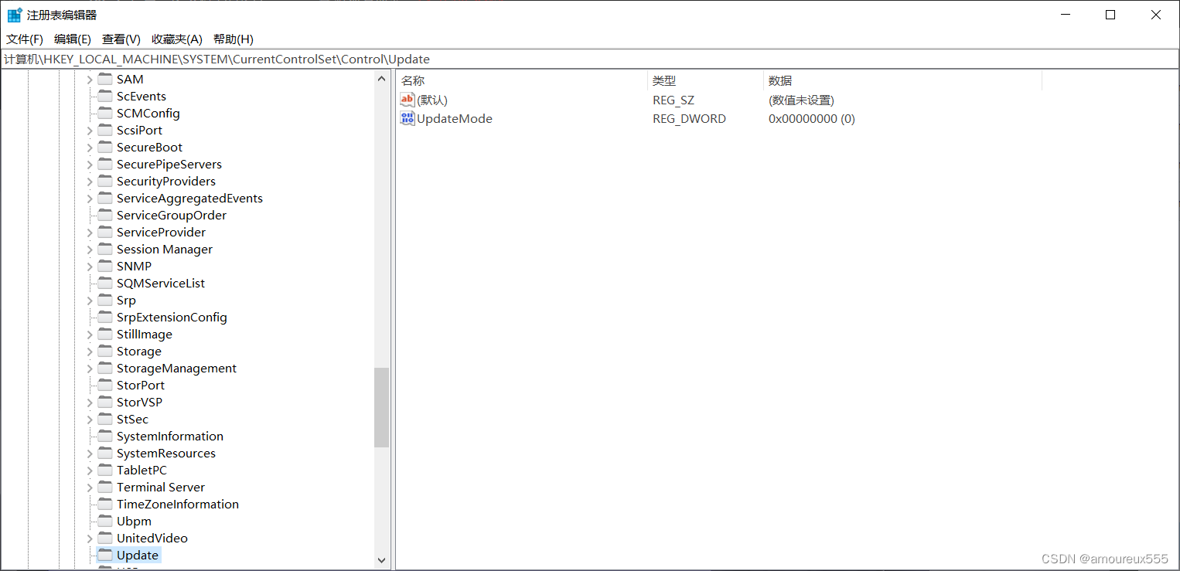Expand the Session Manager key
The image size is (1180, 571).
pos(89,250)
